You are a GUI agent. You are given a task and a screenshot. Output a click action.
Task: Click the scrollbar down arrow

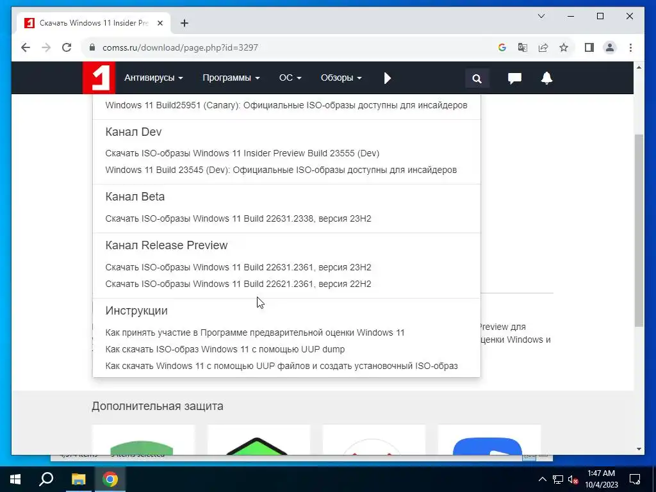click(x=639, y=449)
